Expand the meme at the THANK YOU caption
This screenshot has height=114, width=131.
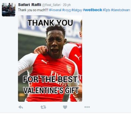click(x=50, y=22)
